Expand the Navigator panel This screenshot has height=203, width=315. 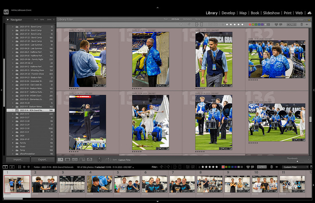click(x=8, y=20)
